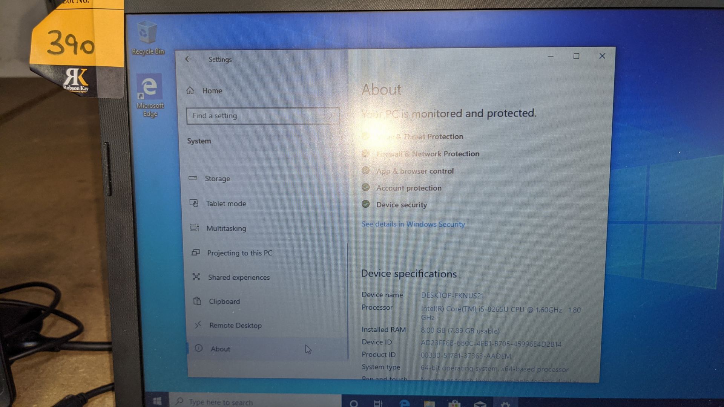Open Shared experiences settings icon

(x=197, y=277)
